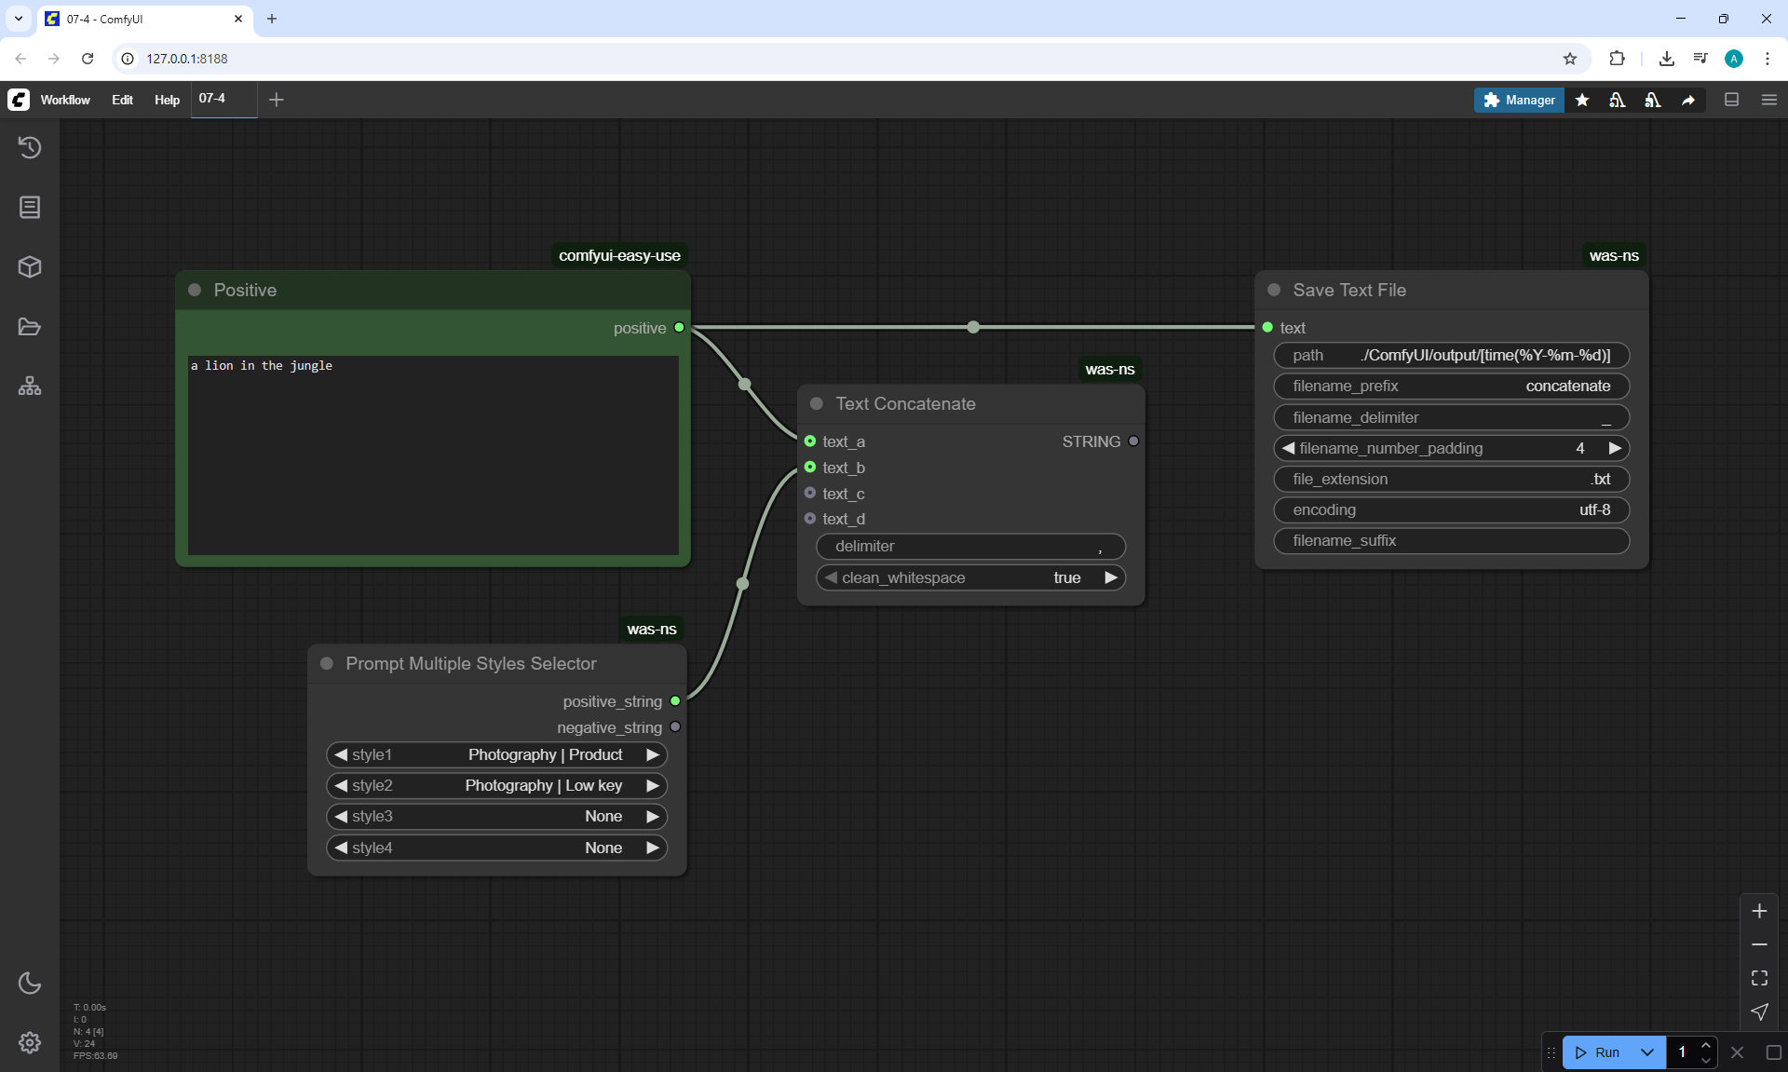Screen dimensions: 1788x1072
Task: Open the model library tree icon
Action: click(x=30, y=387)
